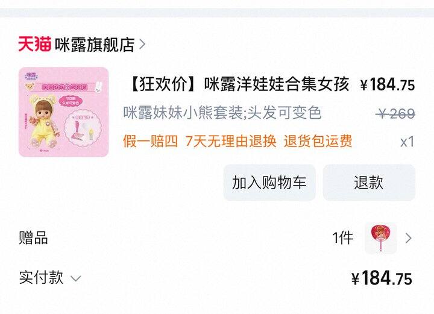The height and width of the screenshot is (314, 434).
Task: View 假一赔四 guarantee details
Action: tap(150, 141)
